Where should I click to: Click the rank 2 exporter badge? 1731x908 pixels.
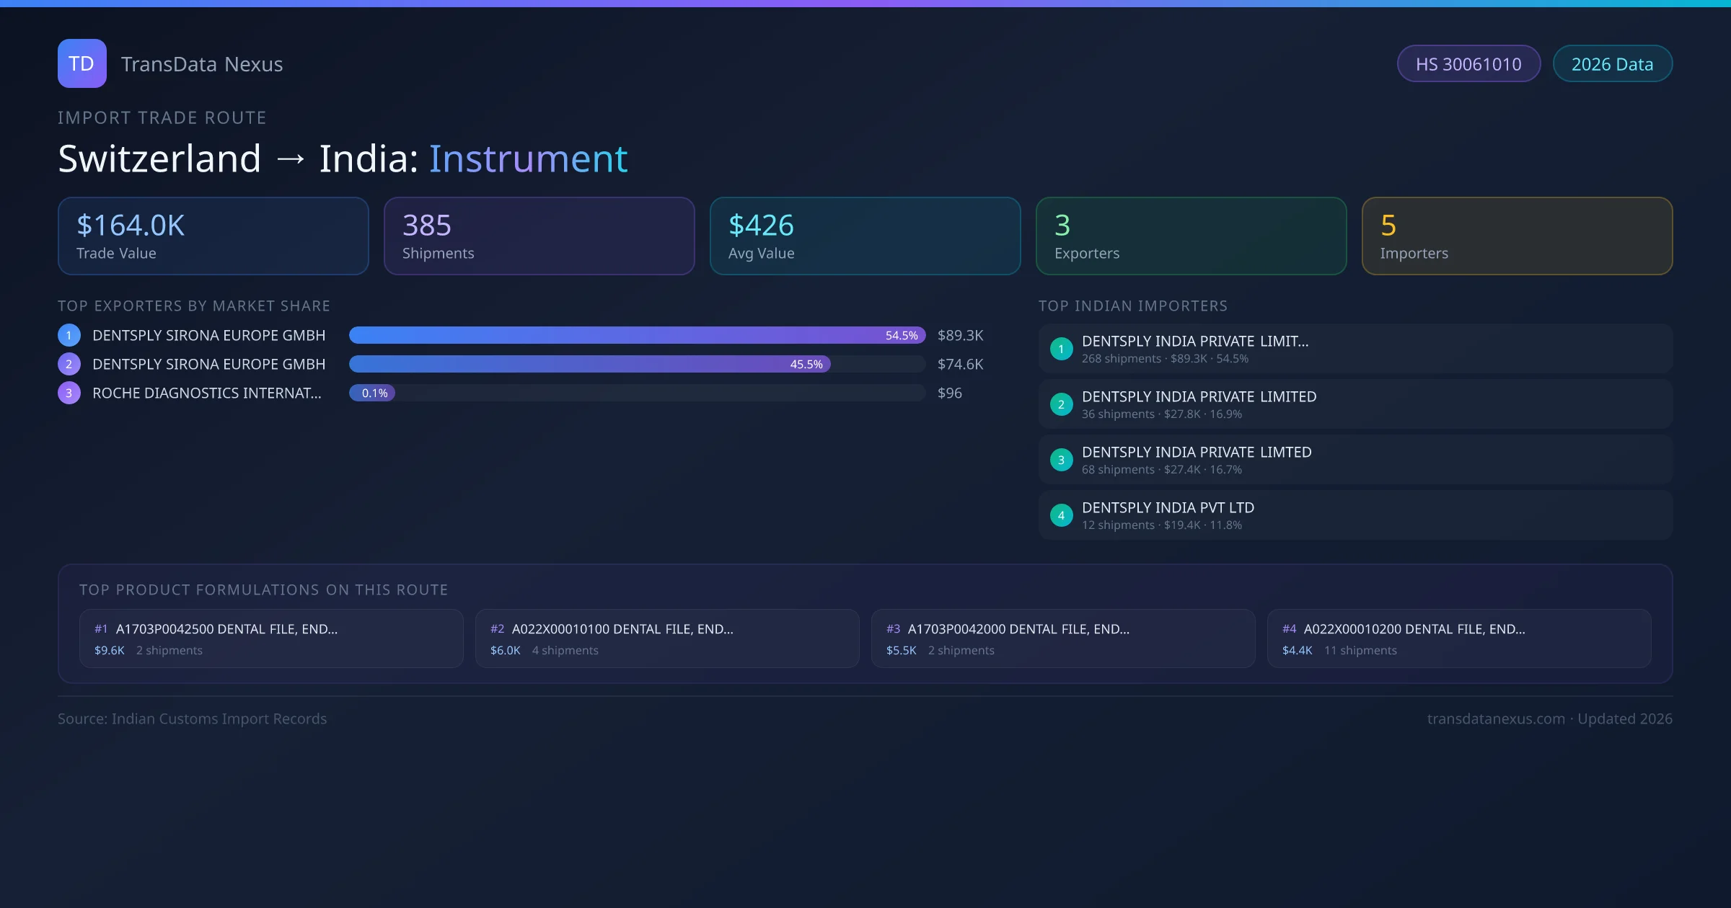[x=69, y=364]
